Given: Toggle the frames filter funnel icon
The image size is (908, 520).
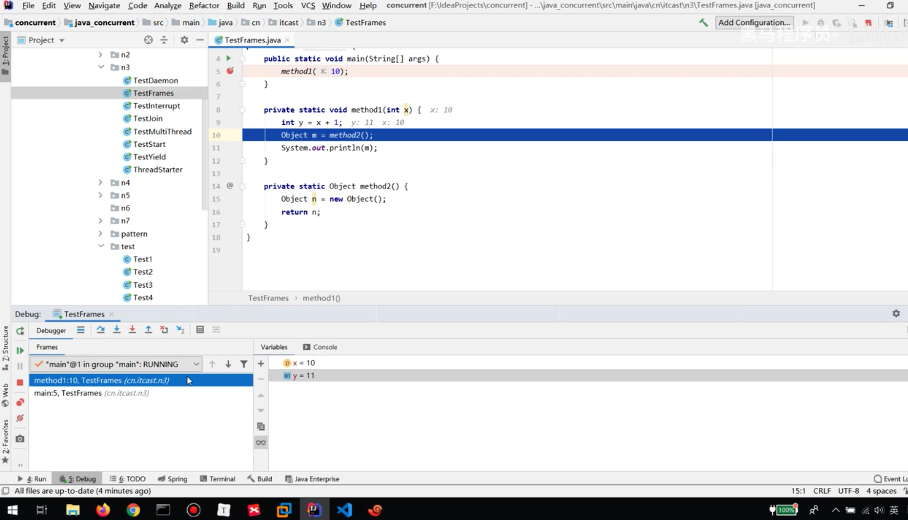Looking at the screenshot, I should point(244,364).
